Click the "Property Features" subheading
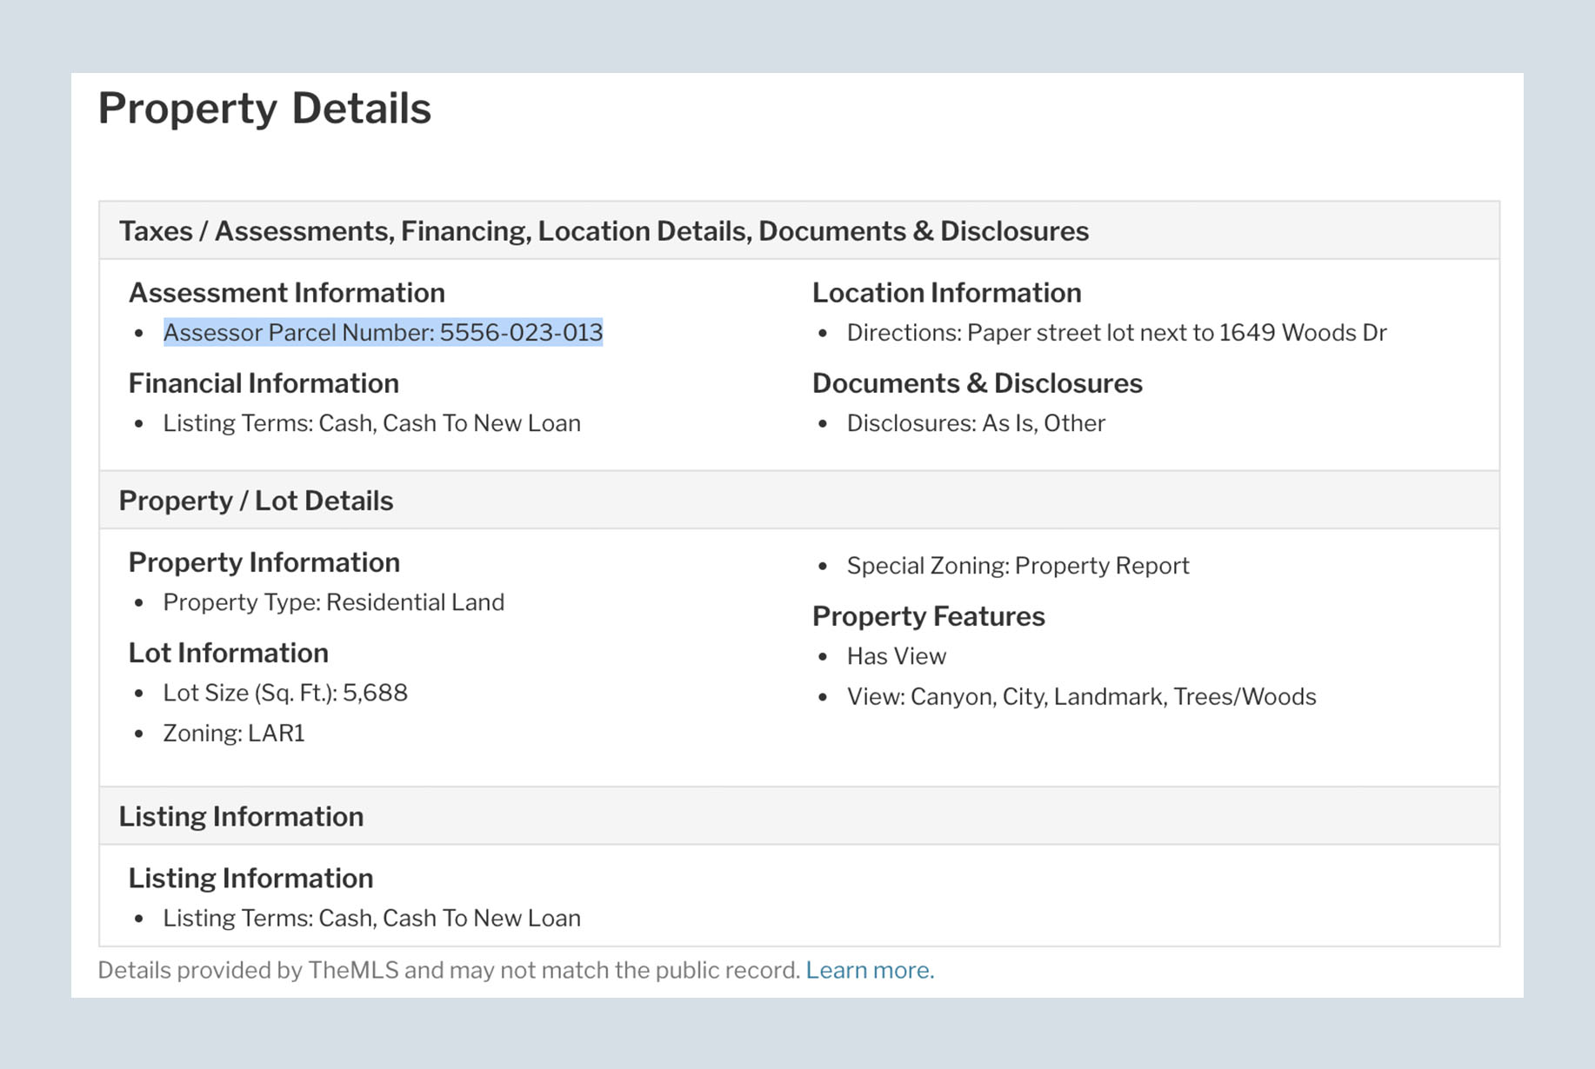 (x=928, y=616)
